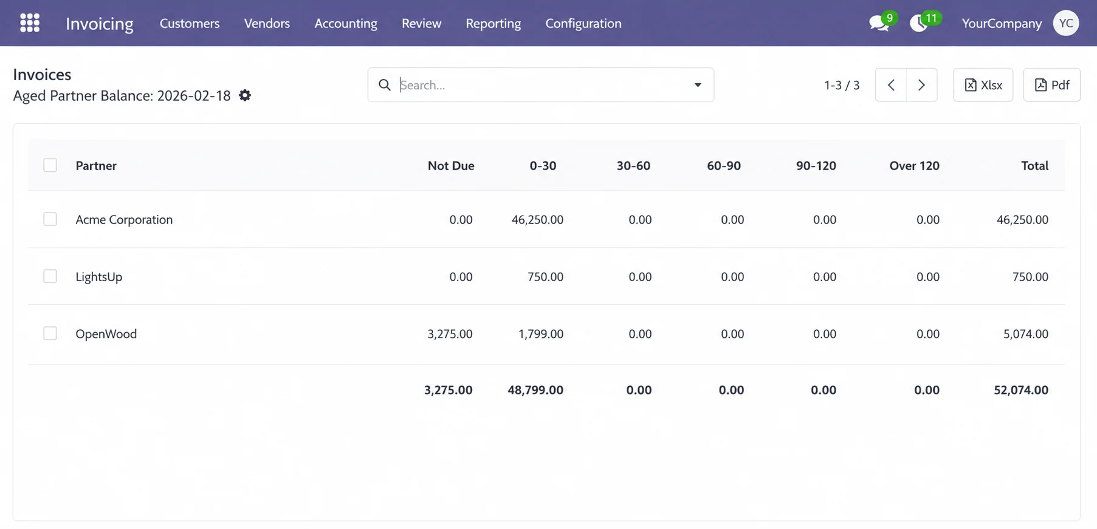Open the Accounting menu
The image size is (1097, 529).
click(x=346, y=23)
